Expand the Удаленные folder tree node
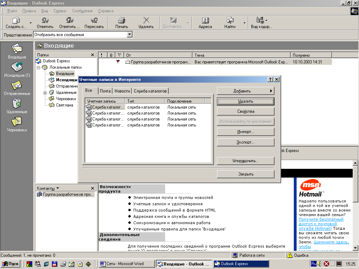Screen dimensions: 359x269 [45, 93]
